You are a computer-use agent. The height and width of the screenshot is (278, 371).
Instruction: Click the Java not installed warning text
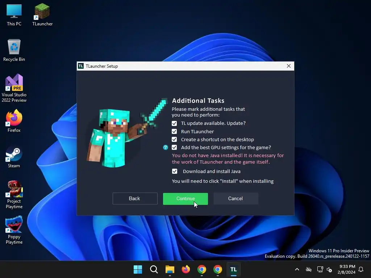click(x=228, y=159)
